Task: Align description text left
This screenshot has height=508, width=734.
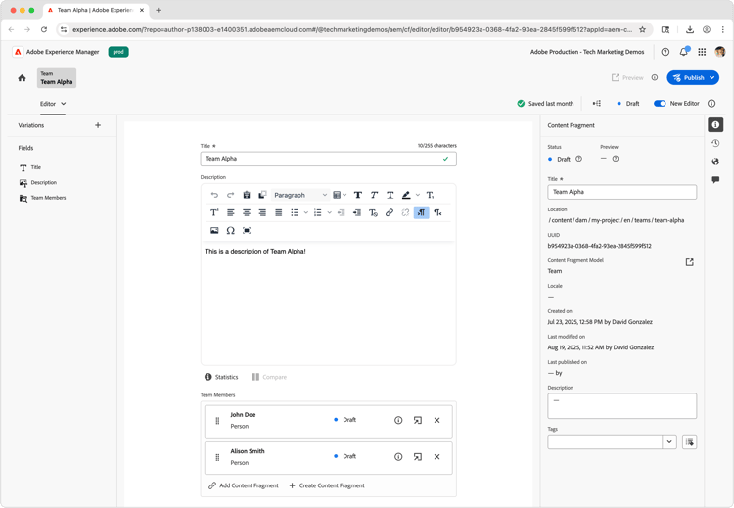Action: [230, 212]
